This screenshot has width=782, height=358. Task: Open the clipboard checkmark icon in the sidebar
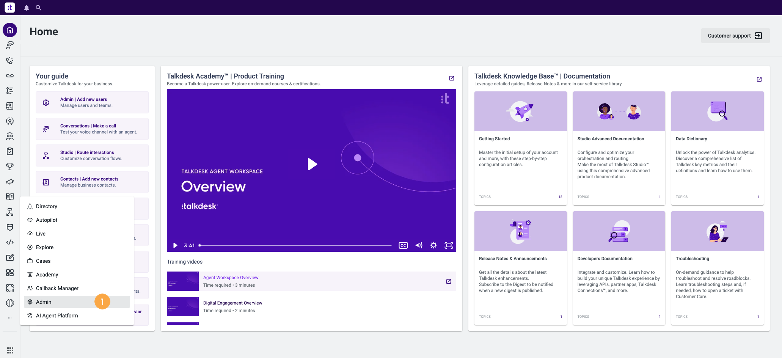[x=10, y=151]
